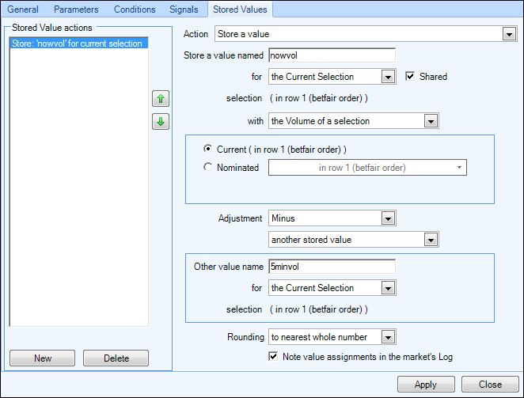Image resolution: width=524 pixels, height=398 pixels.
Task: Click the Delete button
Action: tap(116, 358)
